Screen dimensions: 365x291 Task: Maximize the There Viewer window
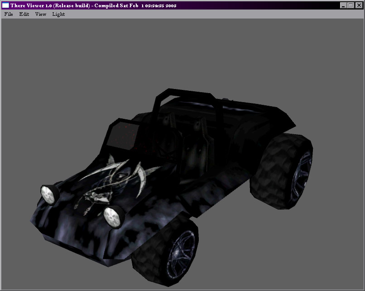[x=351, y=5]
